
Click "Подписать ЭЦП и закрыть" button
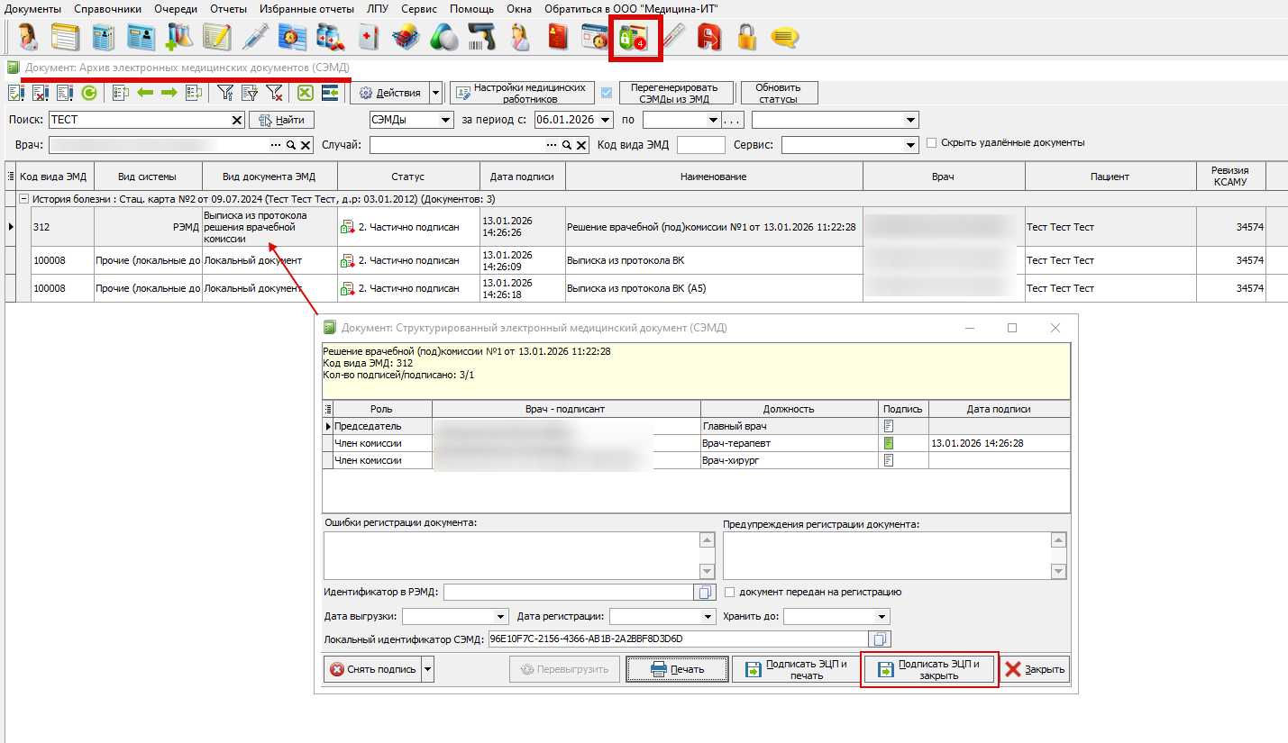click(x=929, y=669)
